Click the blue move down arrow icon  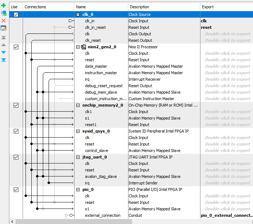pyautogui.click(x=4, y=52)
